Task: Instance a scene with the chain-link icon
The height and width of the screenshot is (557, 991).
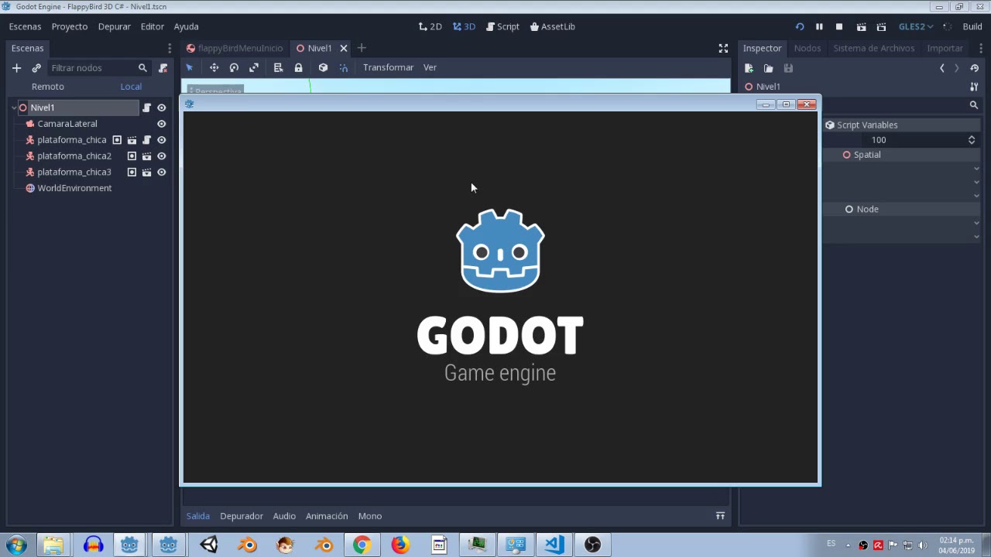Action: click(36, 68)
